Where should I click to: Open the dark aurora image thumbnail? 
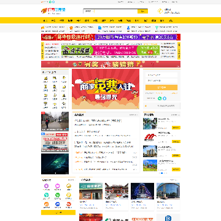point(55,164)
